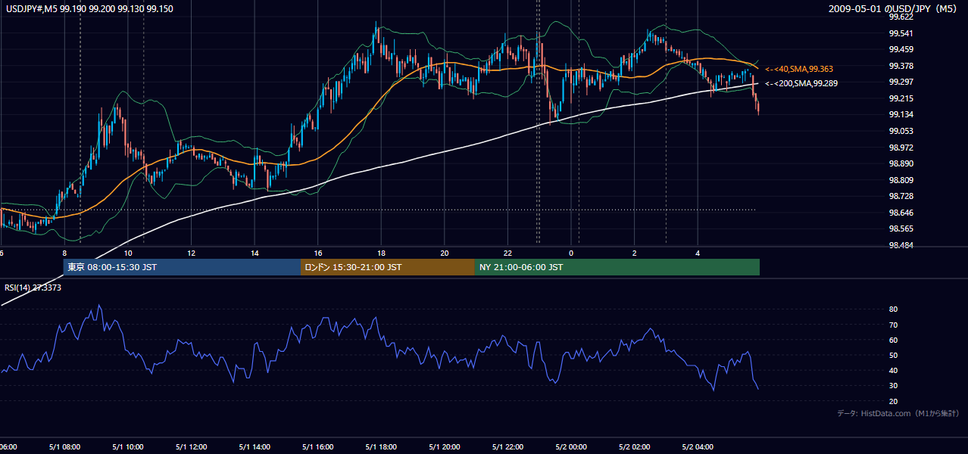This screenshot has height=454, width=968.
Task: Click RSI level 50 on axis
Action: [893, 355]
